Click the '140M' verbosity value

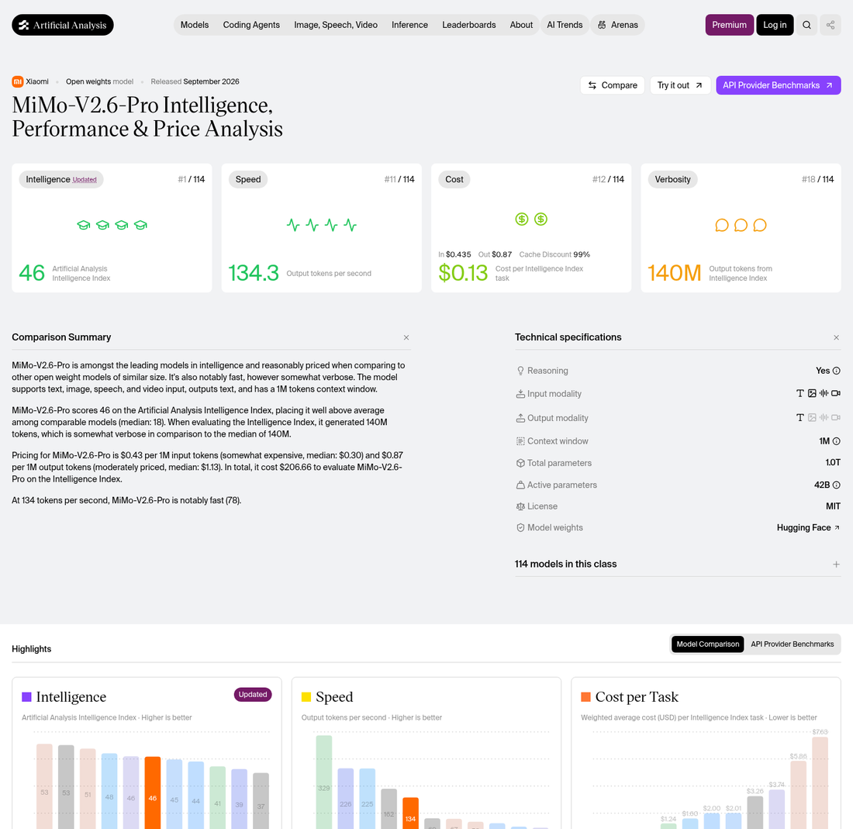pos(675,273)
